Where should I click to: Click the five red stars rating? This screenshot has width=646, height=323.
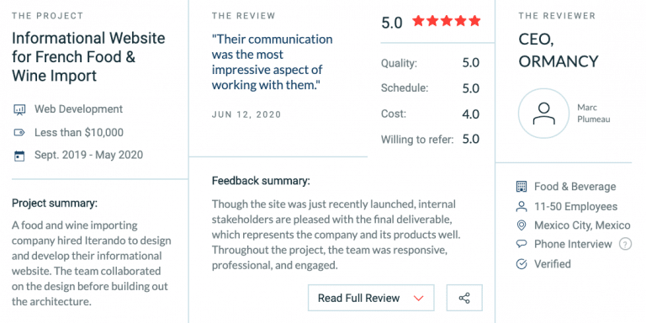[x=447, y=20]
